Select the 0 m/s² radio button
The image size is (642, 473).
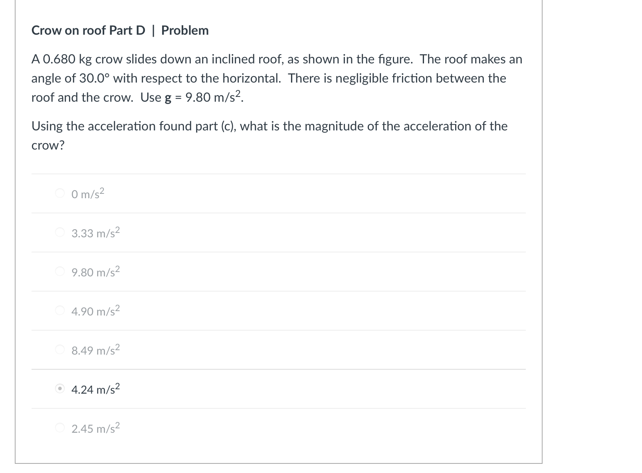tap(59, 193)
